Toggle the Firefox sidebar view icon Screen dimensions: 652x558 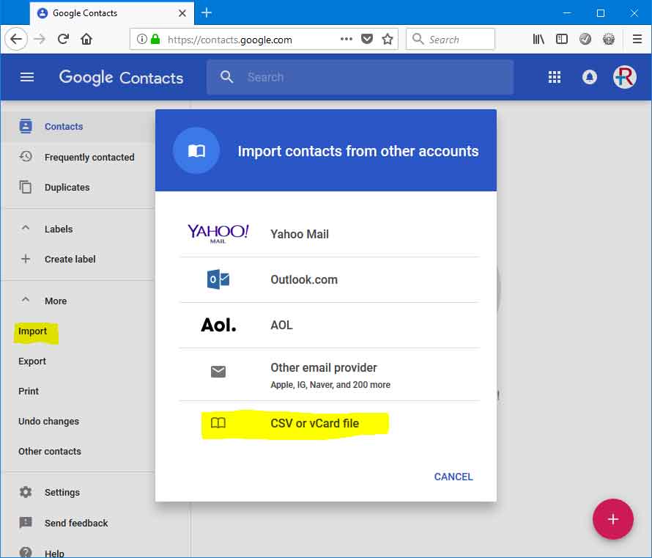click(x=562, y=39)
